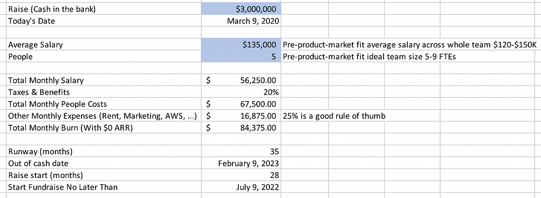Select the $3,000,000 raise amount cell
This screenshot has height=198, width=541.
point(241,9)
